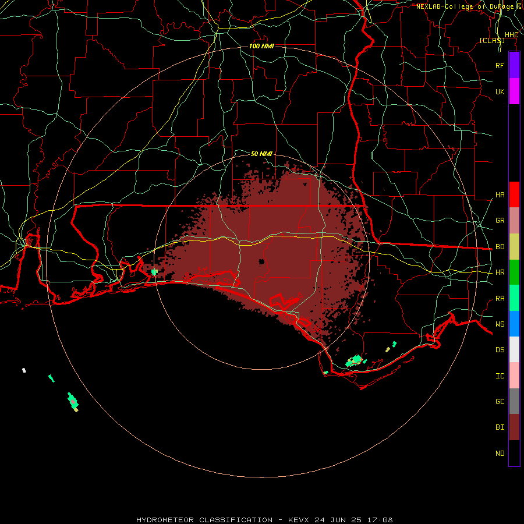Click the "HHC" product label
The height and width of the screenshot is (524, 524).
pyautogui.click(x=511, y=35)
